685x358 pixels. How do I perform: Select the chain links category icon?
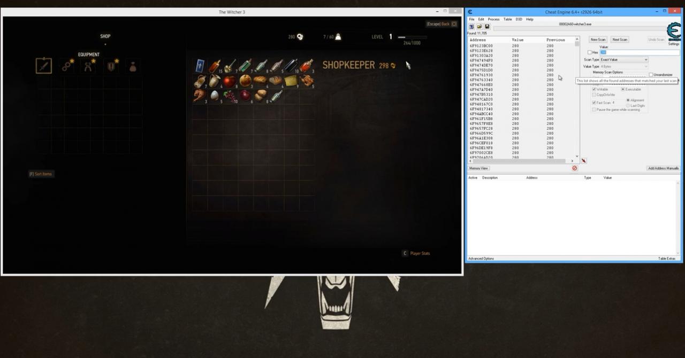[x=67, y=66]
